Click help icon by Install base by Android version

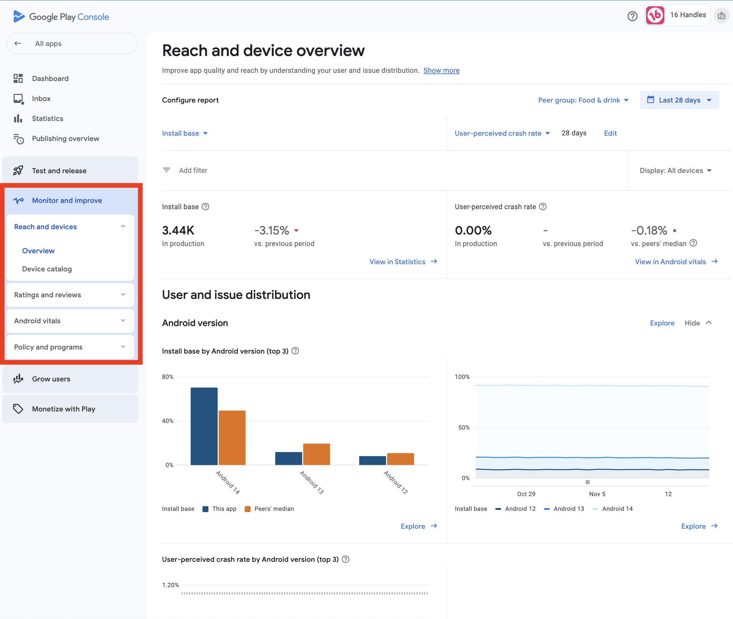tap(295, 351)
